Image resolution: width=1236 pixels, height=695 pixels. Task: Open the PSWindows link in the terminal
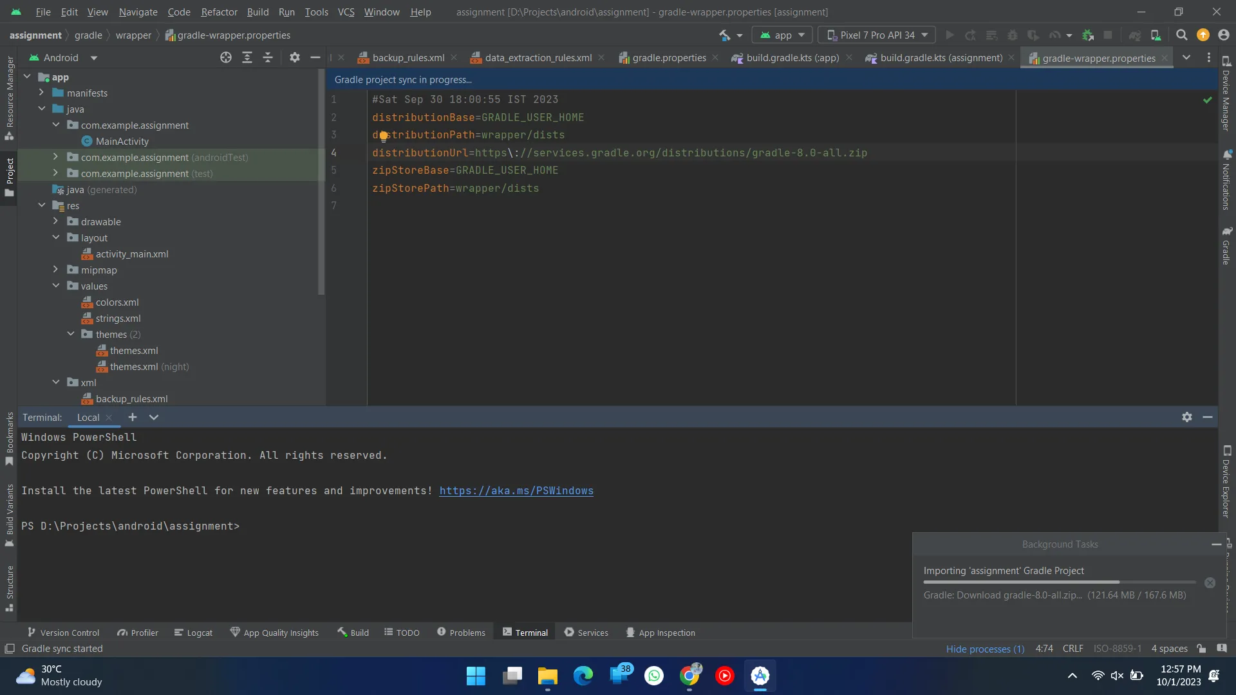click(516, 490)
